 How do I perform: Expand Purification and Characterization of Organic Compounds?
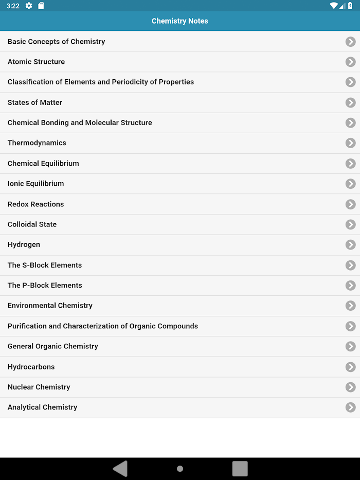click(x=180, y=326)
